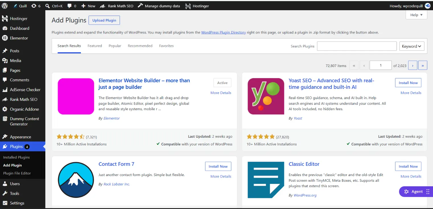Image resolution: width=433 pixels, height=209 pixels.
Task: Switch to the Popular tab
Action: point(115,46)
